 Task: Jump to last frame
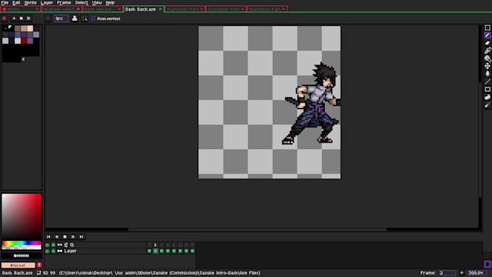click(x=81, y=236)
